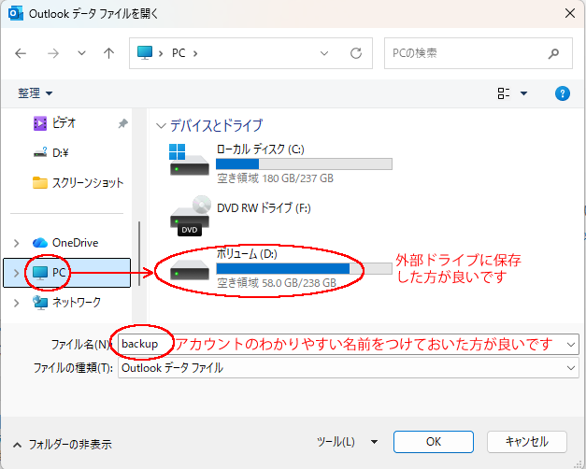The width and height of the screenshot is (586, 469).
Task: Click the C: drive usage bar
Action: 304,164
